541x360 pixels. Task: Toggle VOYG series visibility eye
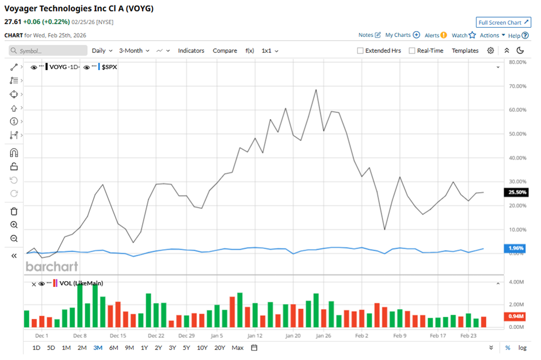click(34, 67)
